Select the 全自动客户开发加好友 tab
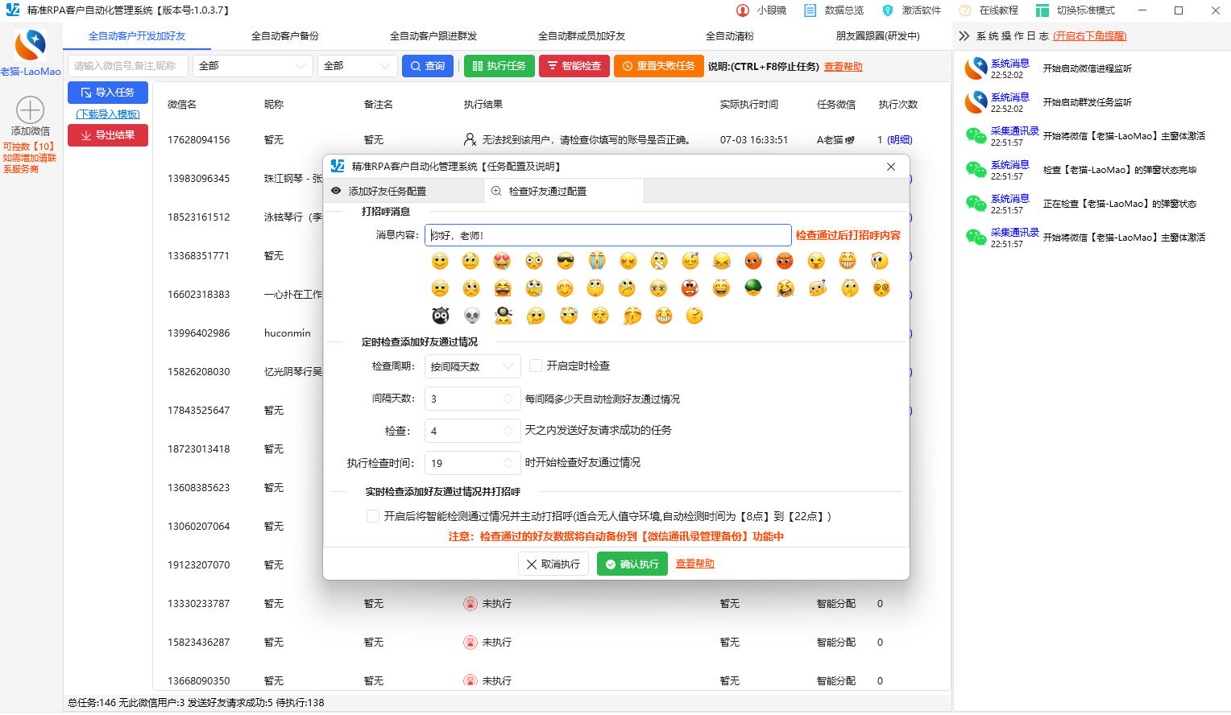The width and height of the screenshot is (1231, 715). 137,36
